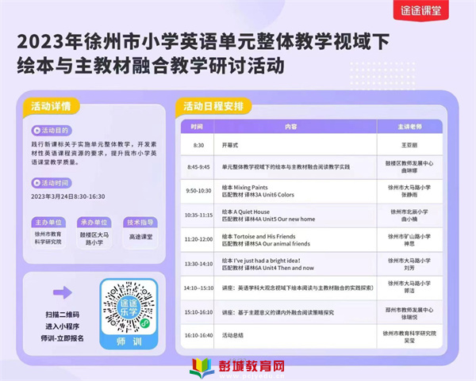The height and width of the screenshot is (381, 476).
Task: Click the 13:30-14:10 time cell
Action: coord(198,264)
